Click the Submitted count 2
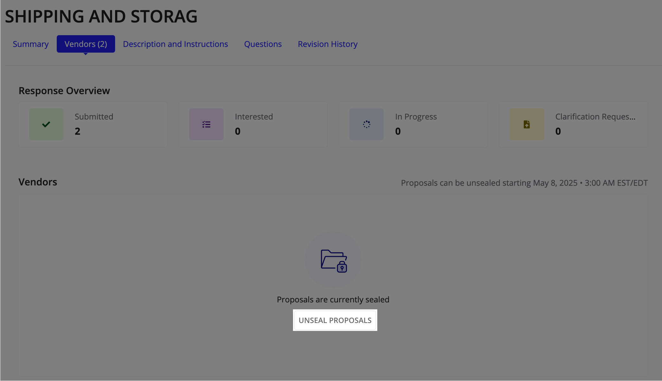Screen dimensions: 662x381 point(77,131)
